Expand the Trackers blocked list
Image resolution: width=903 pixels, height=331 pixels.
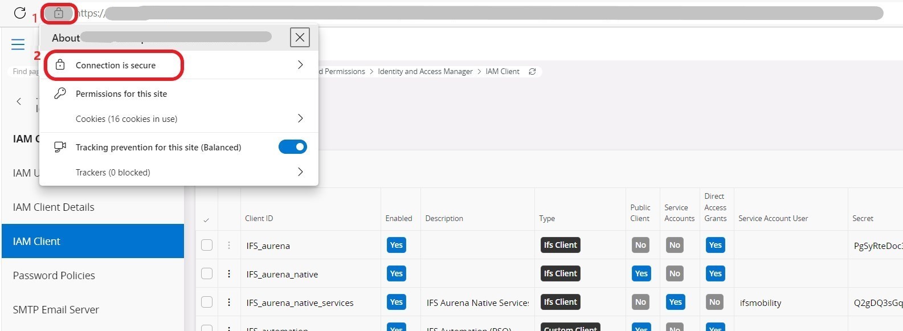click(x=178, y=172)
